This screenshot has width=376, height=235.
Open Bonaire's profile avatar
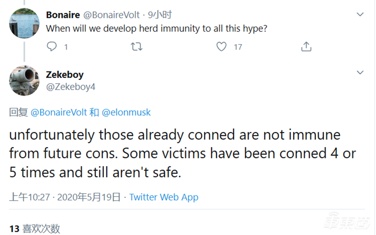coord(24,22)
